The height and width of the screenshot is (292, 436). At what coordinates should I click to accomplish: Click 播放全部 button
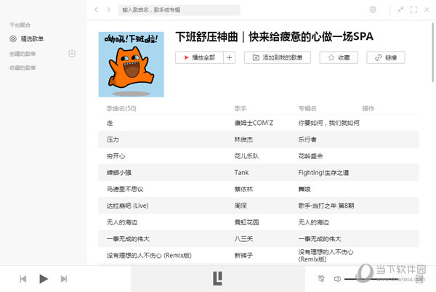[x=199, y=57]
